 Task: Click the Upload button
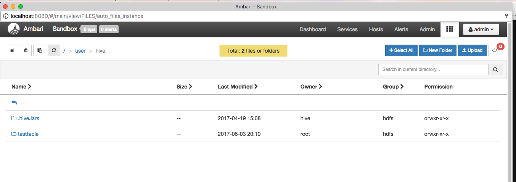472,50
